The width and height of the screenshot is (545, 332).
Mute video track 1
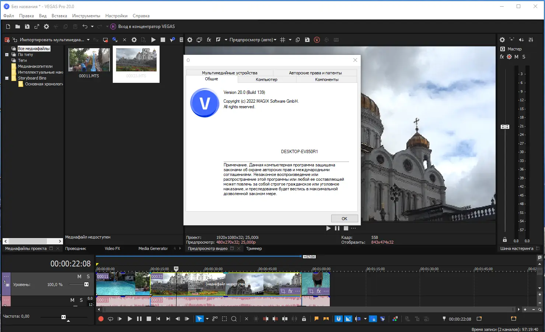click(79, 276)
